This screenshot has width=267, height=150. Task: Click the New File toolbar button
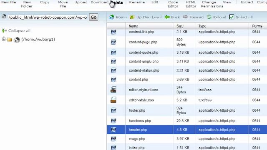[8, 2]
